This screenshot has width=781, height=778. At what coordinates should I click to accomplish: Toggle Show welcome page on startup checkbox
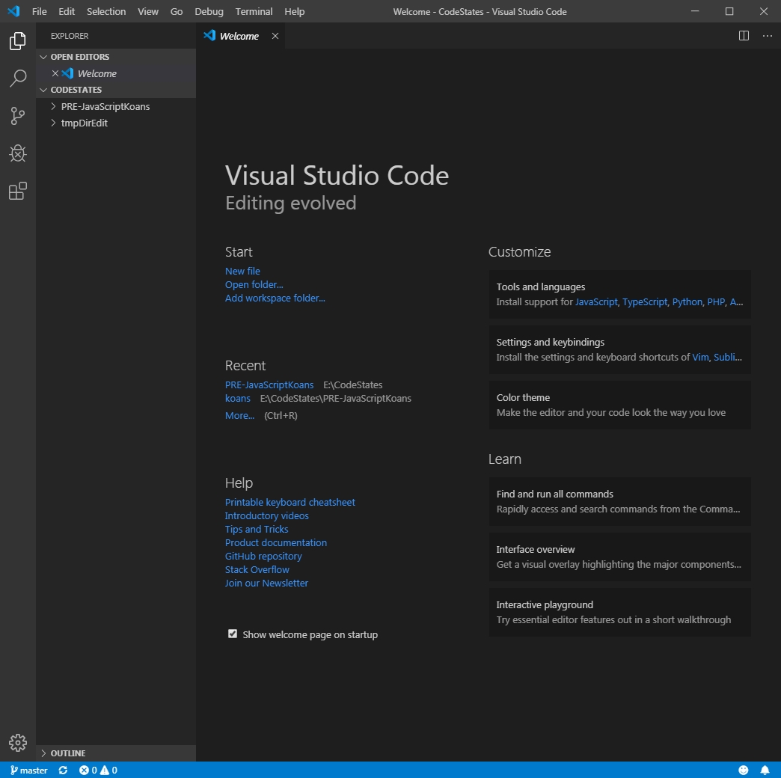pos(233,634)
